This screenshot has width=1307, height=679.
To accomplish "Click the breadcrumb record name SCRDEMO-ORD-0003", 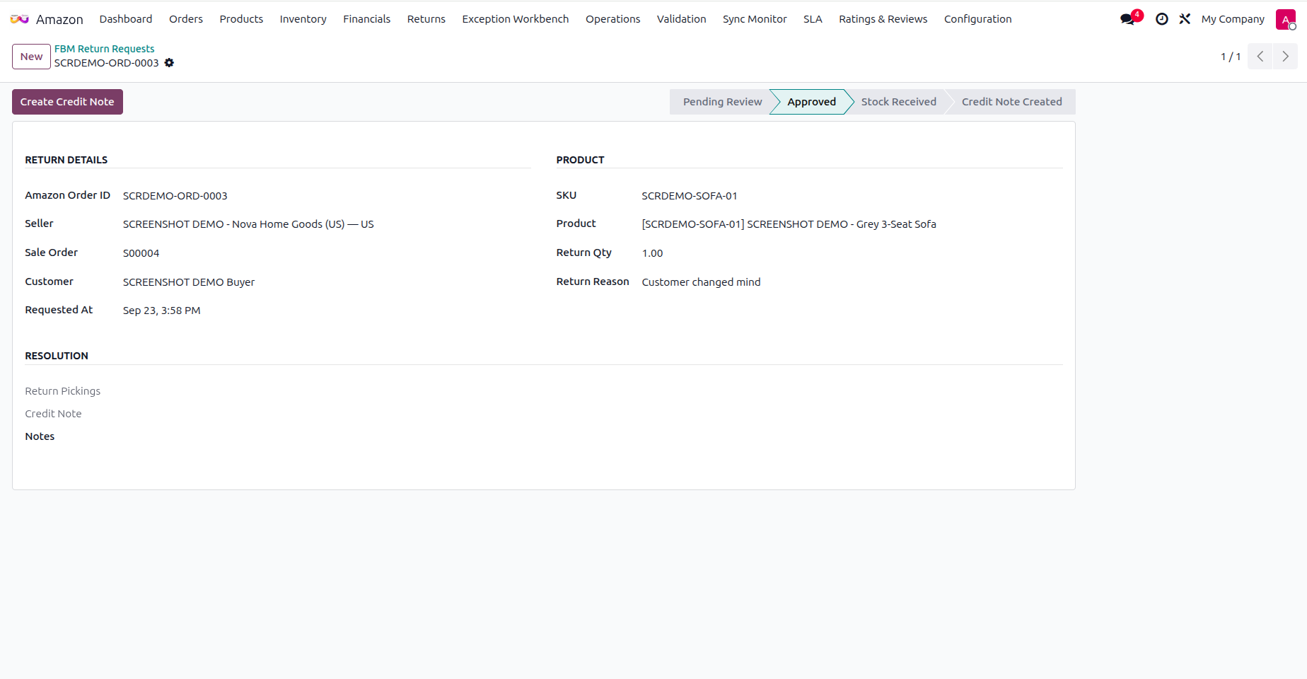I will click(107, 63).
